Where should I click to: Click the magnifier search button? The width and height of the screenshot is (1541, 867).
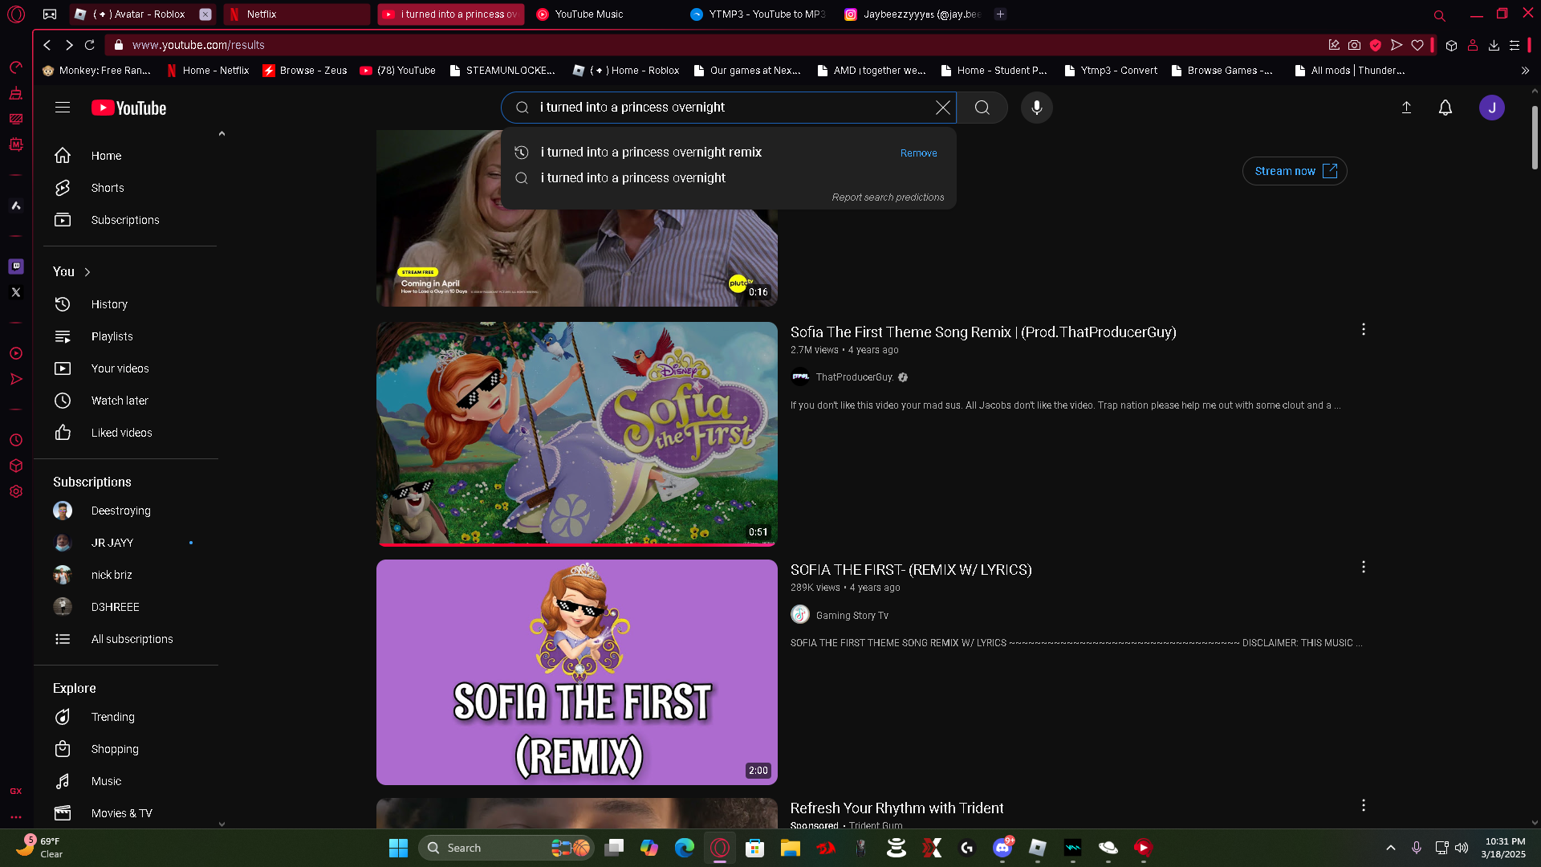982,108
